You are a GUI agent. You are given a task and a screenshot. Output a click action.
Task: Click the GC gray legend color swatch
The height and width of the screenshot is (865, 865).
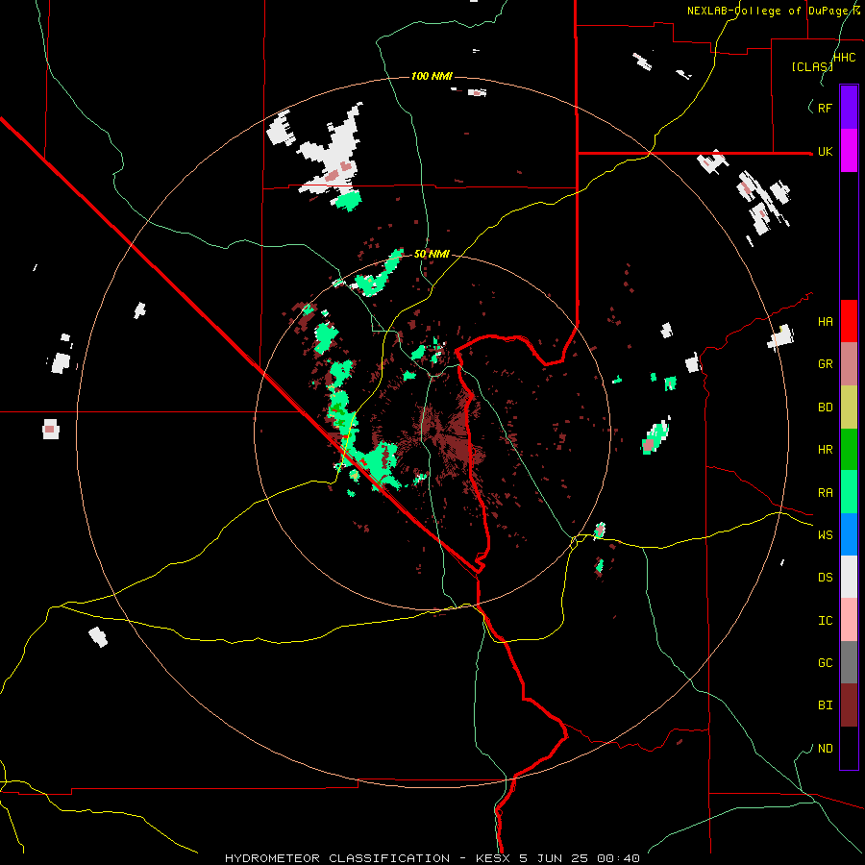tap(849, 662)
